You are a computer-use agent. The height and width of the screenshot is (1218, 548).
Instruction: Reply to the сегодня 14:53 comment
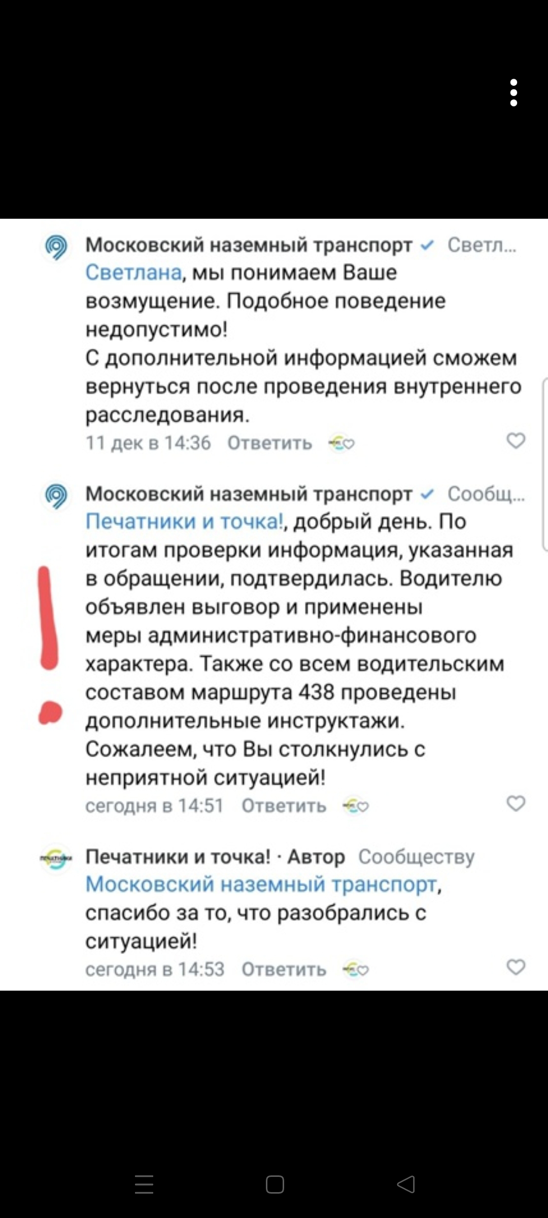point(284,969)
